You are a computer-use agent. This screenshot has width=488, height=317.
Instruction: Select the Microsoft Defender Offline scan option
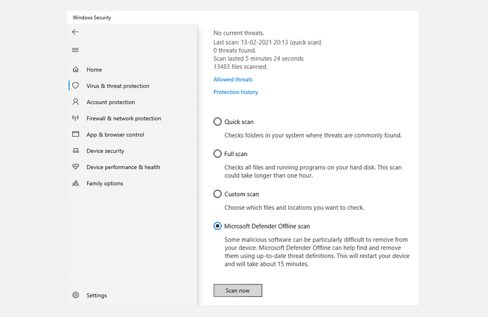[x=217, y=226]
